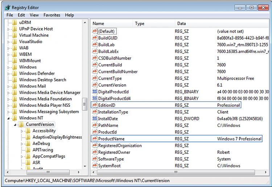This screenshot has width=272, height=187.
Task: Click the BuildLab string icon
Action: (95, 45)
